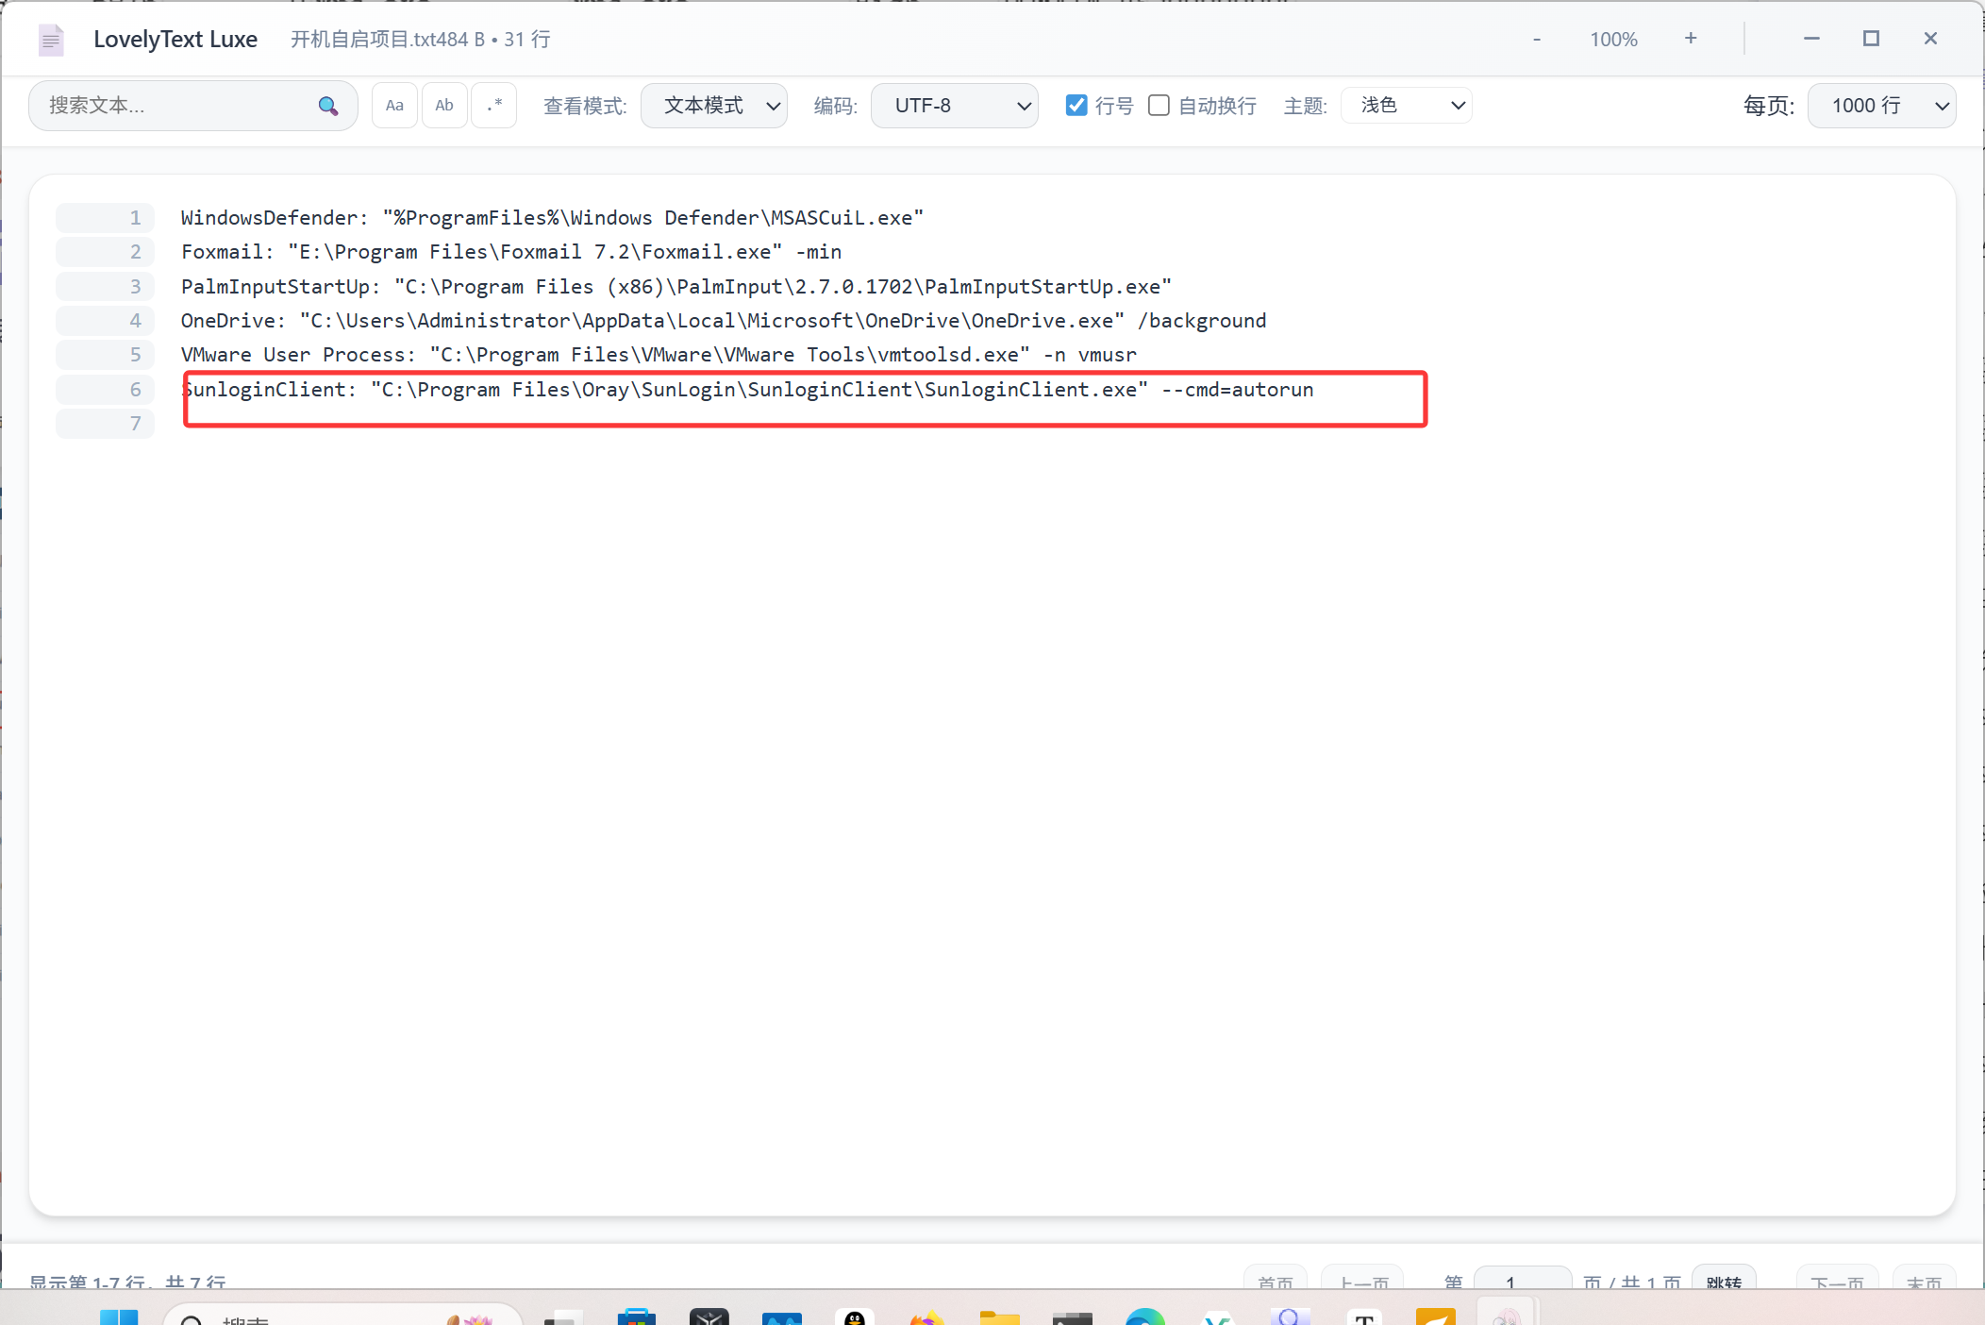Click the 首页 first page button

[x=1276, y=1281]
